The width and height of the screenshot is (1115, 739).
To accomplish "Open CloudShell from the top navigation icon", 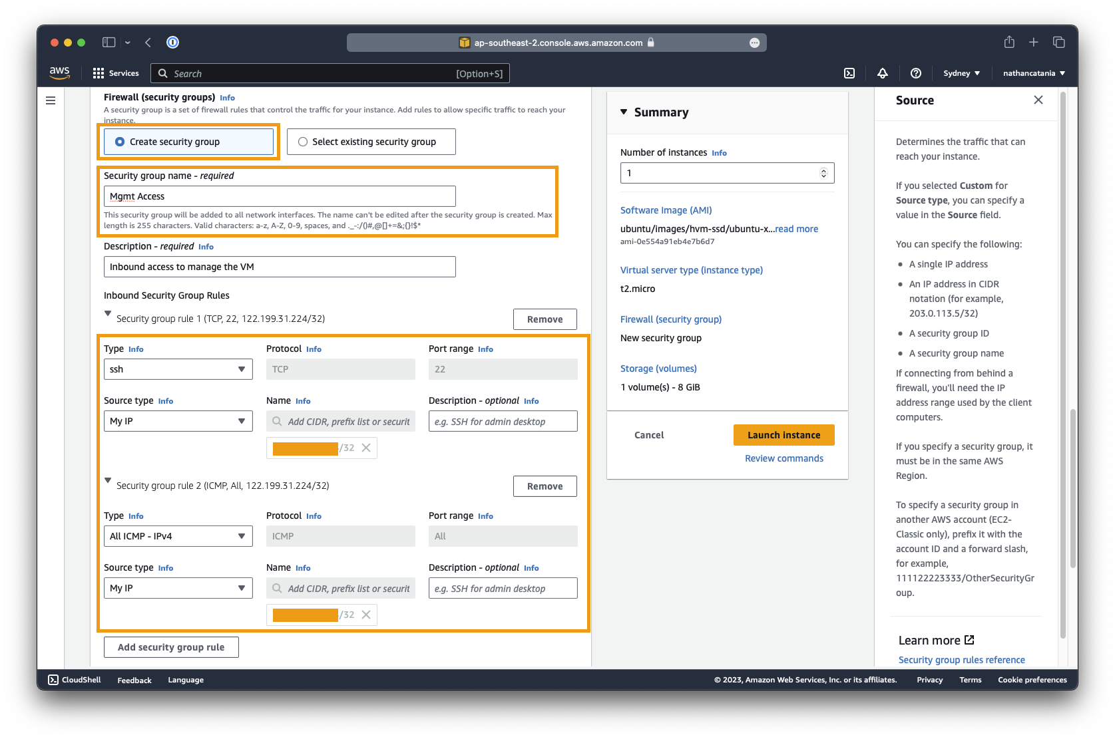I will pyautogui.click(x=849, y=73).
